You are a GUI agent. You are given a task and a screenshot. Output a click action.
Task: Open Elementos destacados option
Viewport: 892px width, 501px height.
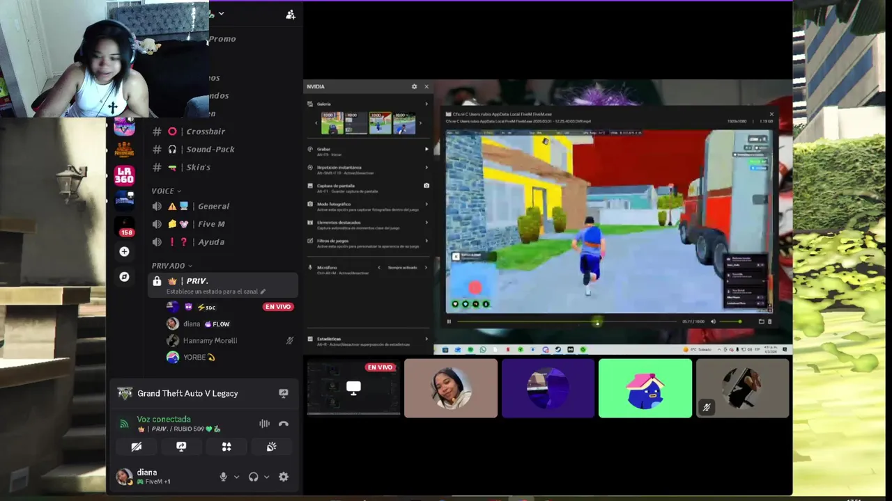pyautogui.click(x=368, y=224)
